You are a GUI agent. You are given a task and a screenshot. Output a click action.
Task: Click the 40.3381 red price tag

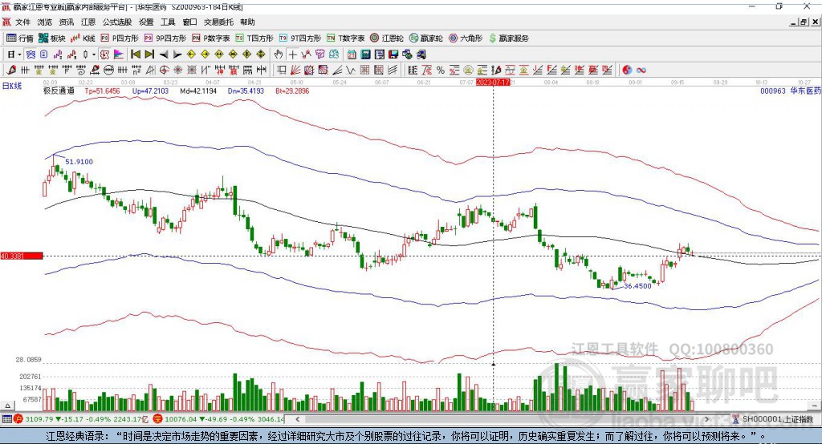pyautogui.click(x=22, y=256)
